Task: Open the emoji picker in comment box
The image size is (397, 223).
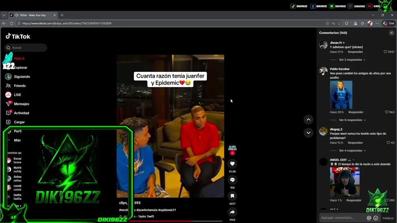Action: pos(376,218)
